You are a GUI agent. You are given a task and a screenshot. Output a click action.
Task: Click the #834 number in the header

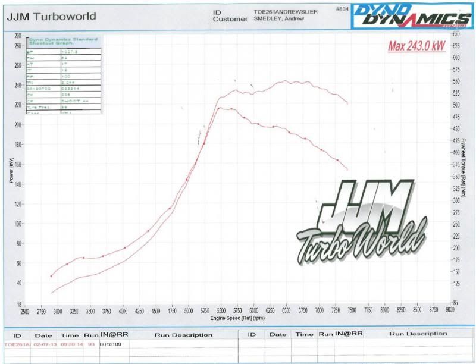tap(342, 9)
